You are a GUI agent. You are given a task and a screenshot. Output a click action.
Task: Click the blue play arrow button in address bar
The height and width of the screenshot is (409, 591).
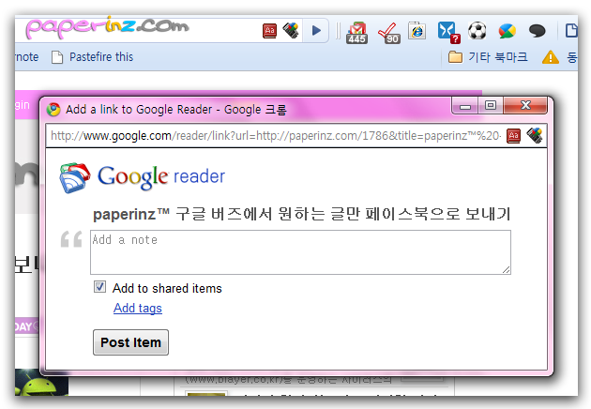316,31
